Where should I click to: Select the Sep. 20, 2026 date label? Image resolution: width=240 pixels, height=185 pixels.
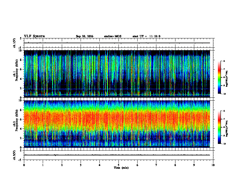[85, 36]
